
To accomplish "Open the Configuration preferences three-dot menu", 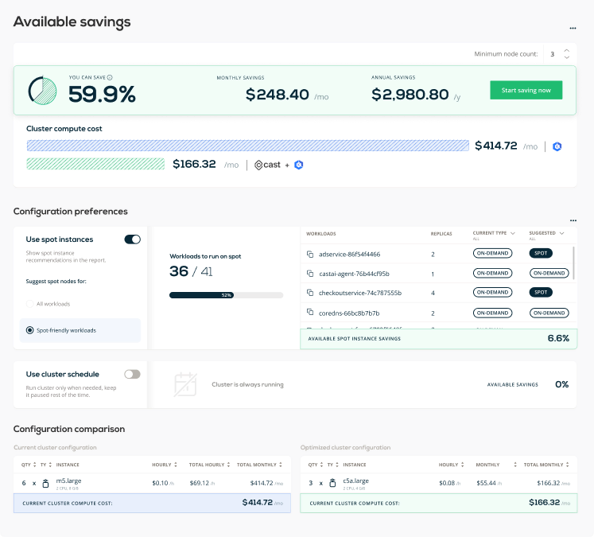I will point(573,220).
